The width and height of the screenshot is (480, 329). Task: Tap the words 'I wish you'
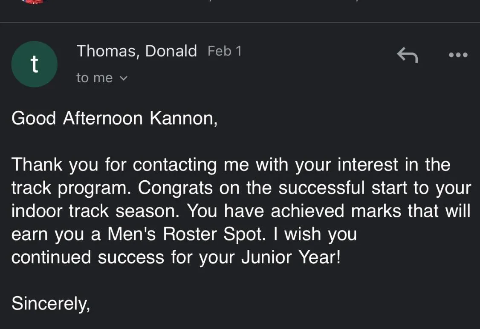pyautogui.click(x=315, y=234)
